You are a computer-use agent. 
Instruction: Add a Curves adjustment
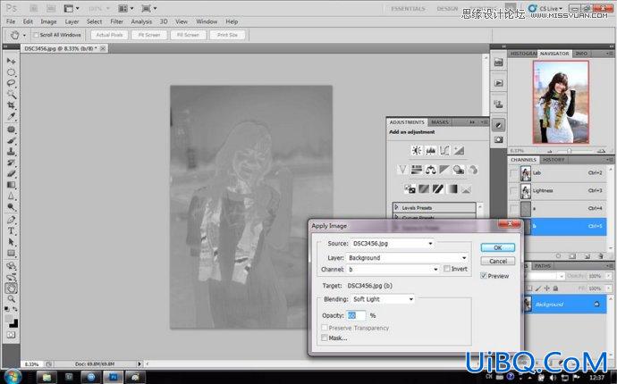pyautogui.click(x=444, y=150)
